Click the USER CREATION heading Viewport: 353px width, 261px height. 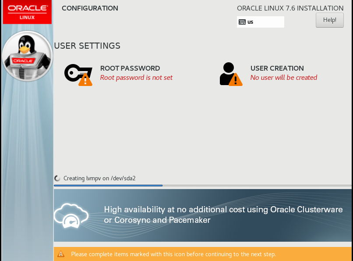[x=277, y=68]
